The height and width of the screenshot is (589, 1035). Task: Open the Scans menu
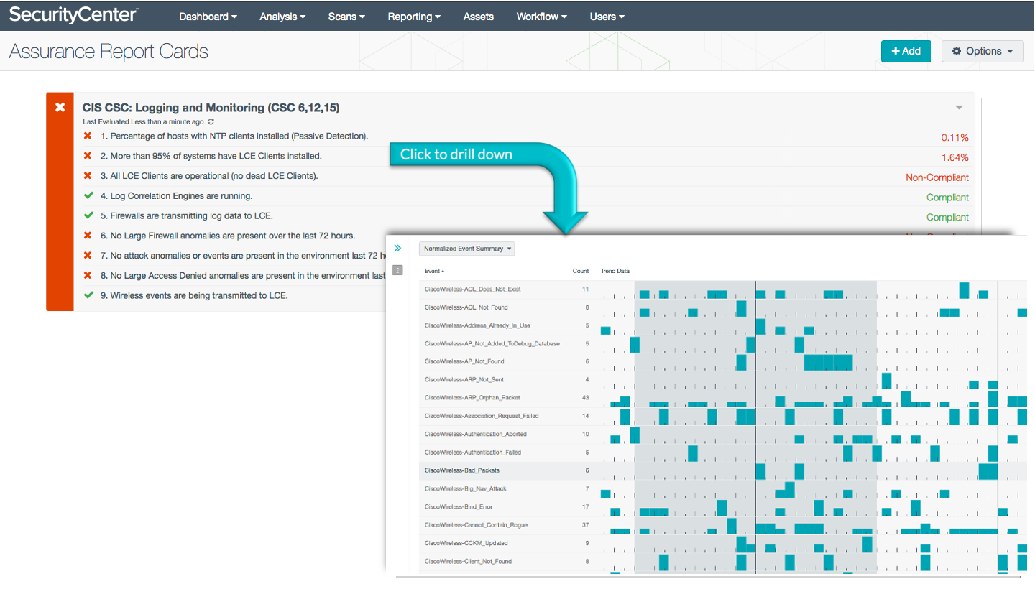[x=346, y=17]
